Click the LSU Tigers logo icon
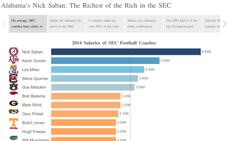This screenshot has width=229, height=141. [x=13, y=69]
